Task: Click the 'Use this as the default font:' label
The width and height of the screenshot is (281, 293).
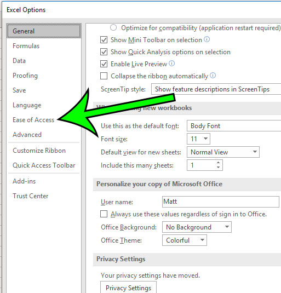Action: tap(140, 126)
